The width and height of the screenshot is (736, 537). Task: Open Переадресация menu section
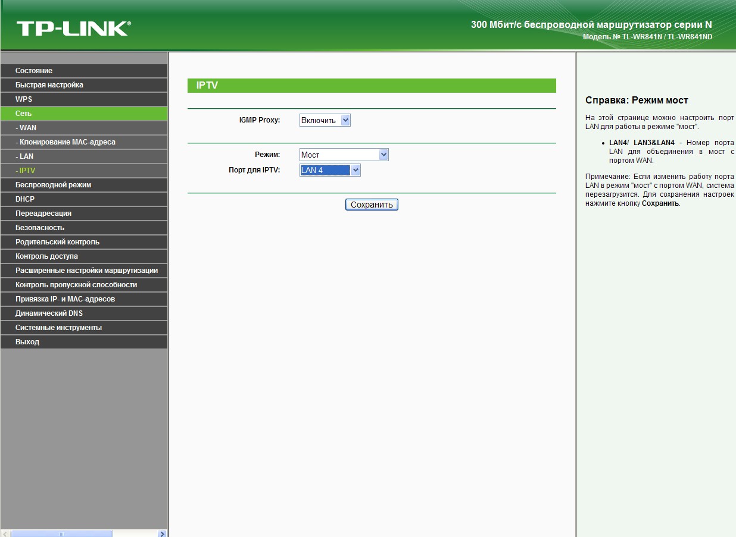click(x=83, y=213)
